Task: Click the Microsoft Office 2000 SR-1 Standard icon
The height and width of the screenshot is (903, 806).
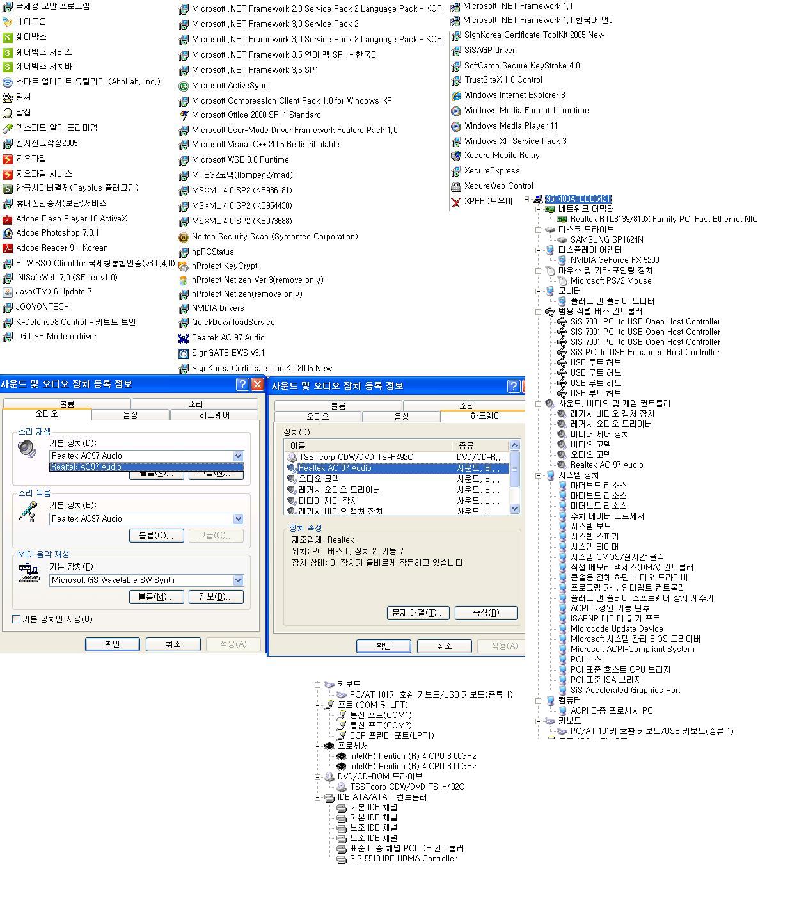Action: coord(184,115)
